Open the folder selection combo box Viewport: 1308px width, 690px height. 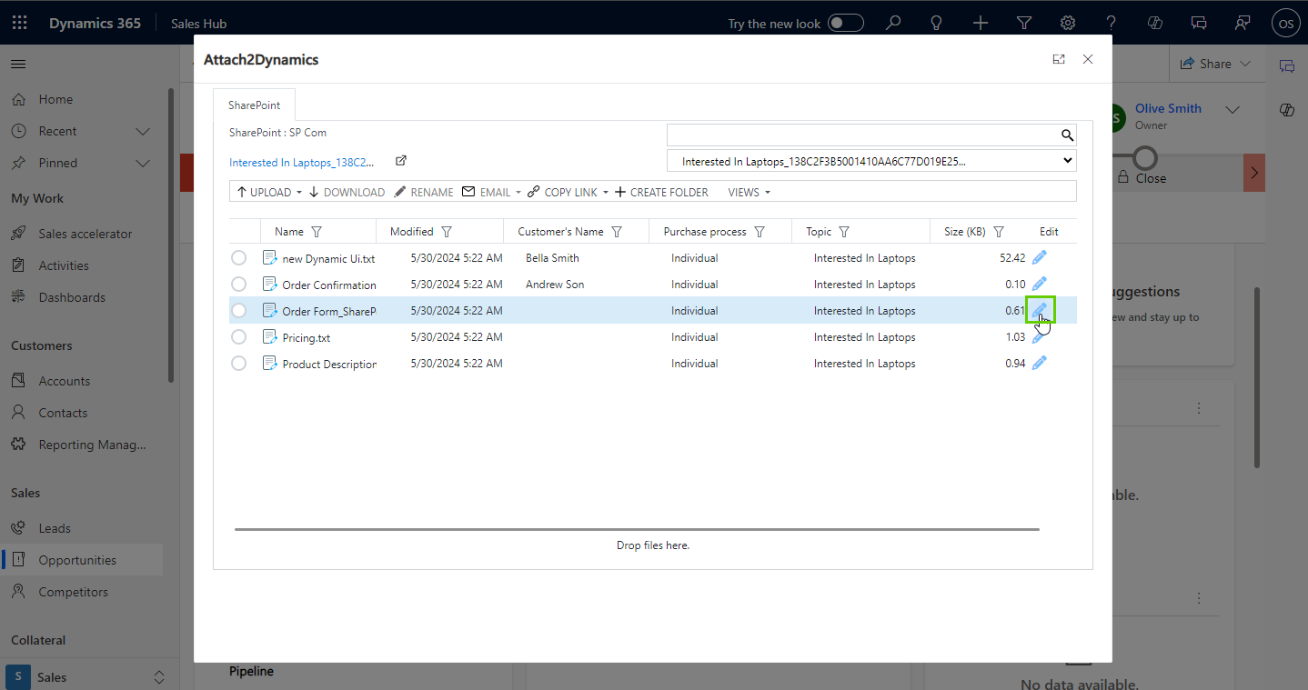click(x=870, y=161)
